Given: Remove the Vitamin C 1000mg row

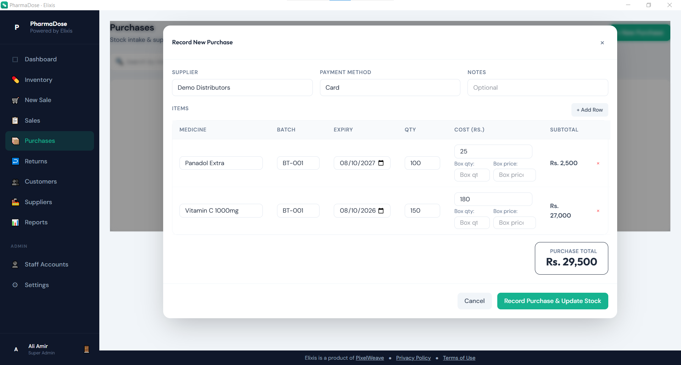Looking at the screenshot, I should pos(598,211).
